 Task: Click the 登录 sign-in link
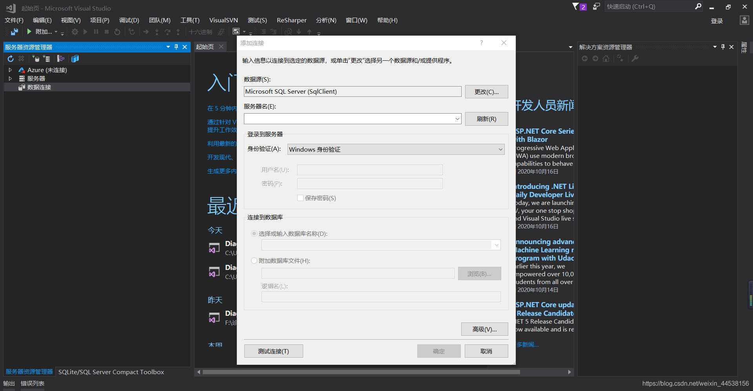click(x=717, y=21)
